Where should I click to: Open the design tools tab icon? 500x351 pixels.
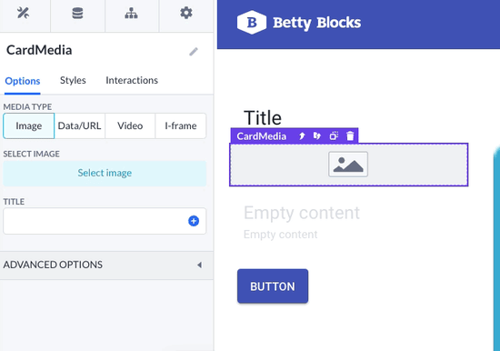coord(23,13)
